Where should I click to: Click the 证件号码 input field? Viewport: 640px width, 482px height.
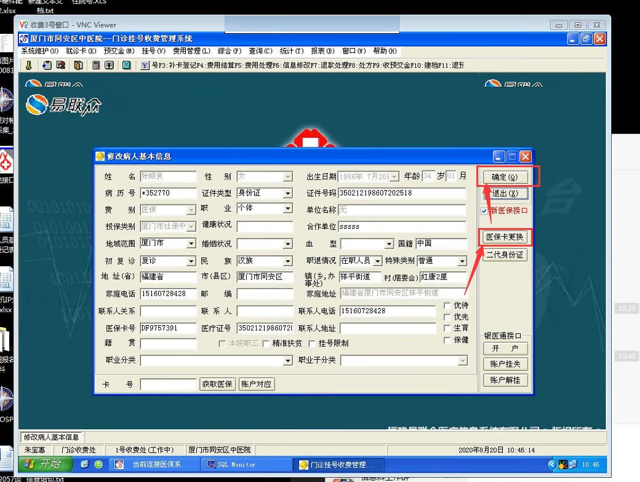click(402, 193)
